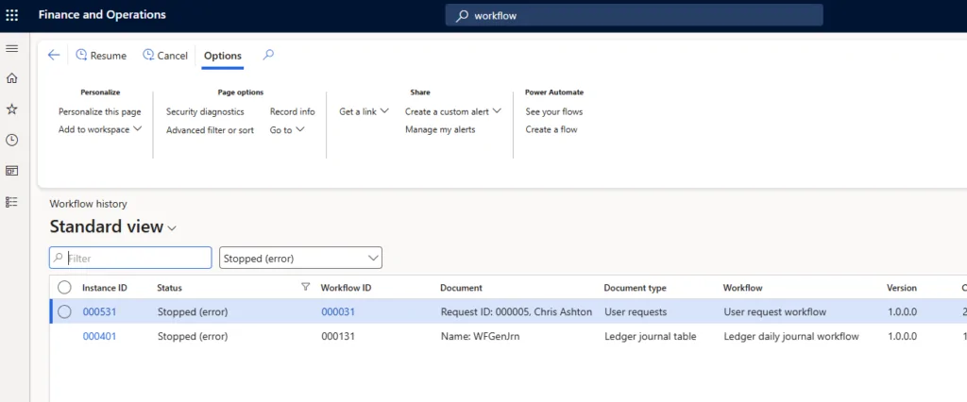
Task: Click the Ledger journal table cell
Action: 650,337
